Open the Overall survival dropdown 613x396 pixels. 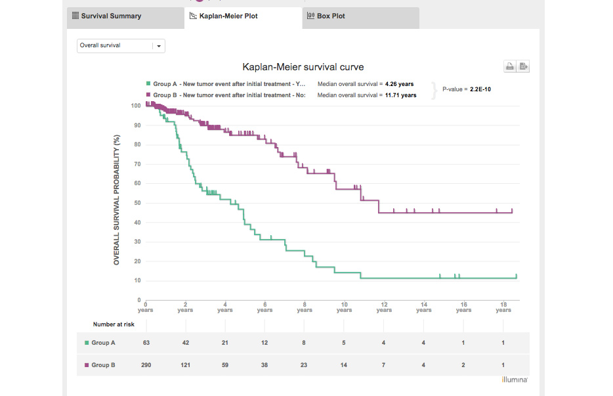115,46
